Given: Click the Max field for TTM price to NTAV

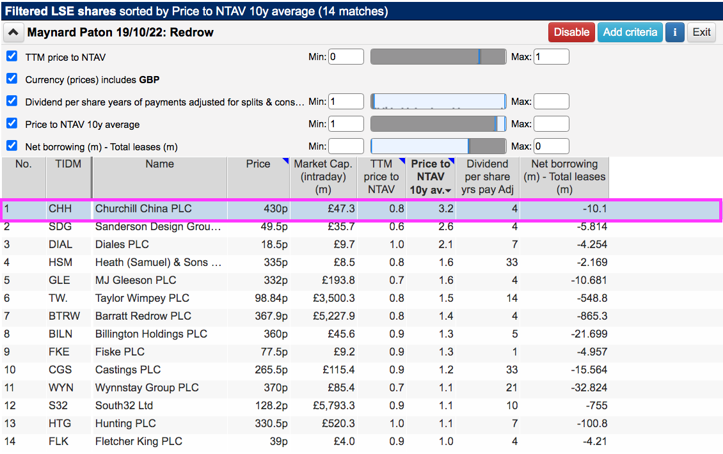Looking at the screenshot, I should (x=552, y=57).
